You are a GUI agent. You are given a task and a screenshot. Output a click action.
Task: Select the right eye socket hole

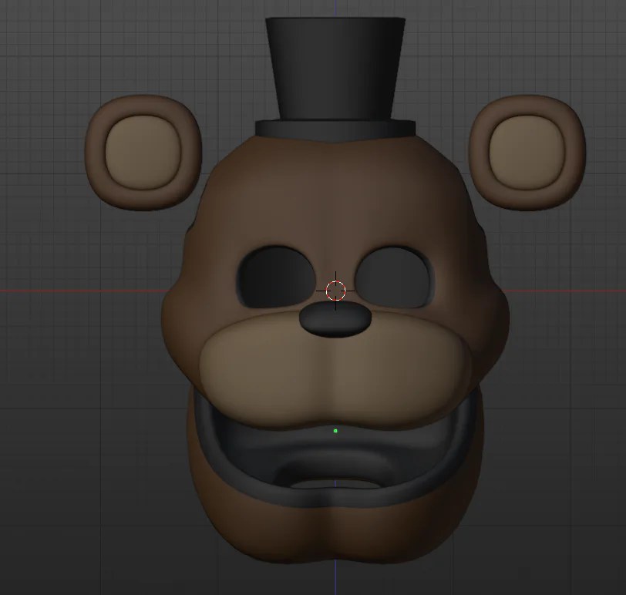(x=393, y=277)
